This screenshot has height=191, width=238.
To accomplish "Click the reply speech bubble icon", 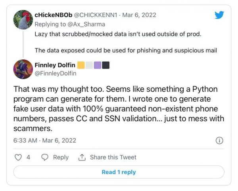I will 45,157.
